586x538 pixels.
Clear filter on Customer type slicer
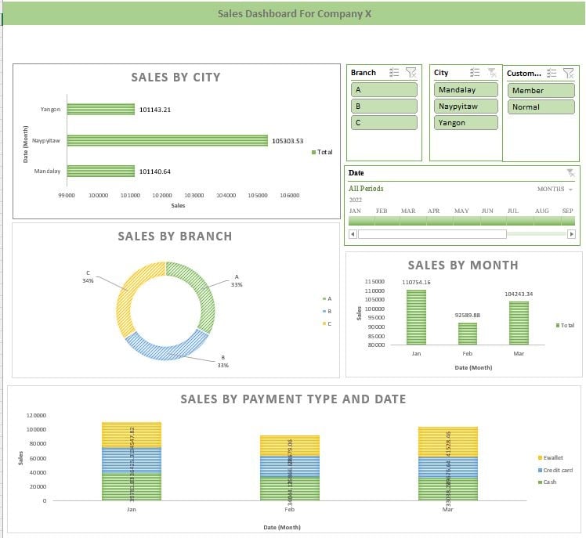click(569, 73)
